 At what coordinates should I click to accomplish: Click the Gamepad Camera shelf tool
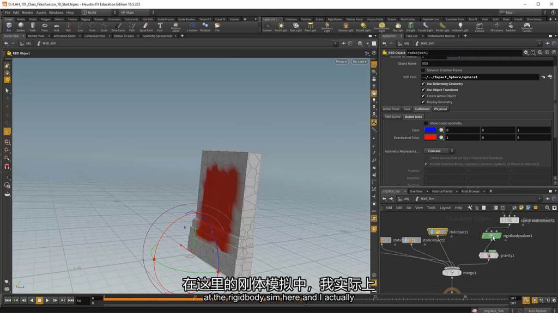pyautogui.click(x=527, y=27)
